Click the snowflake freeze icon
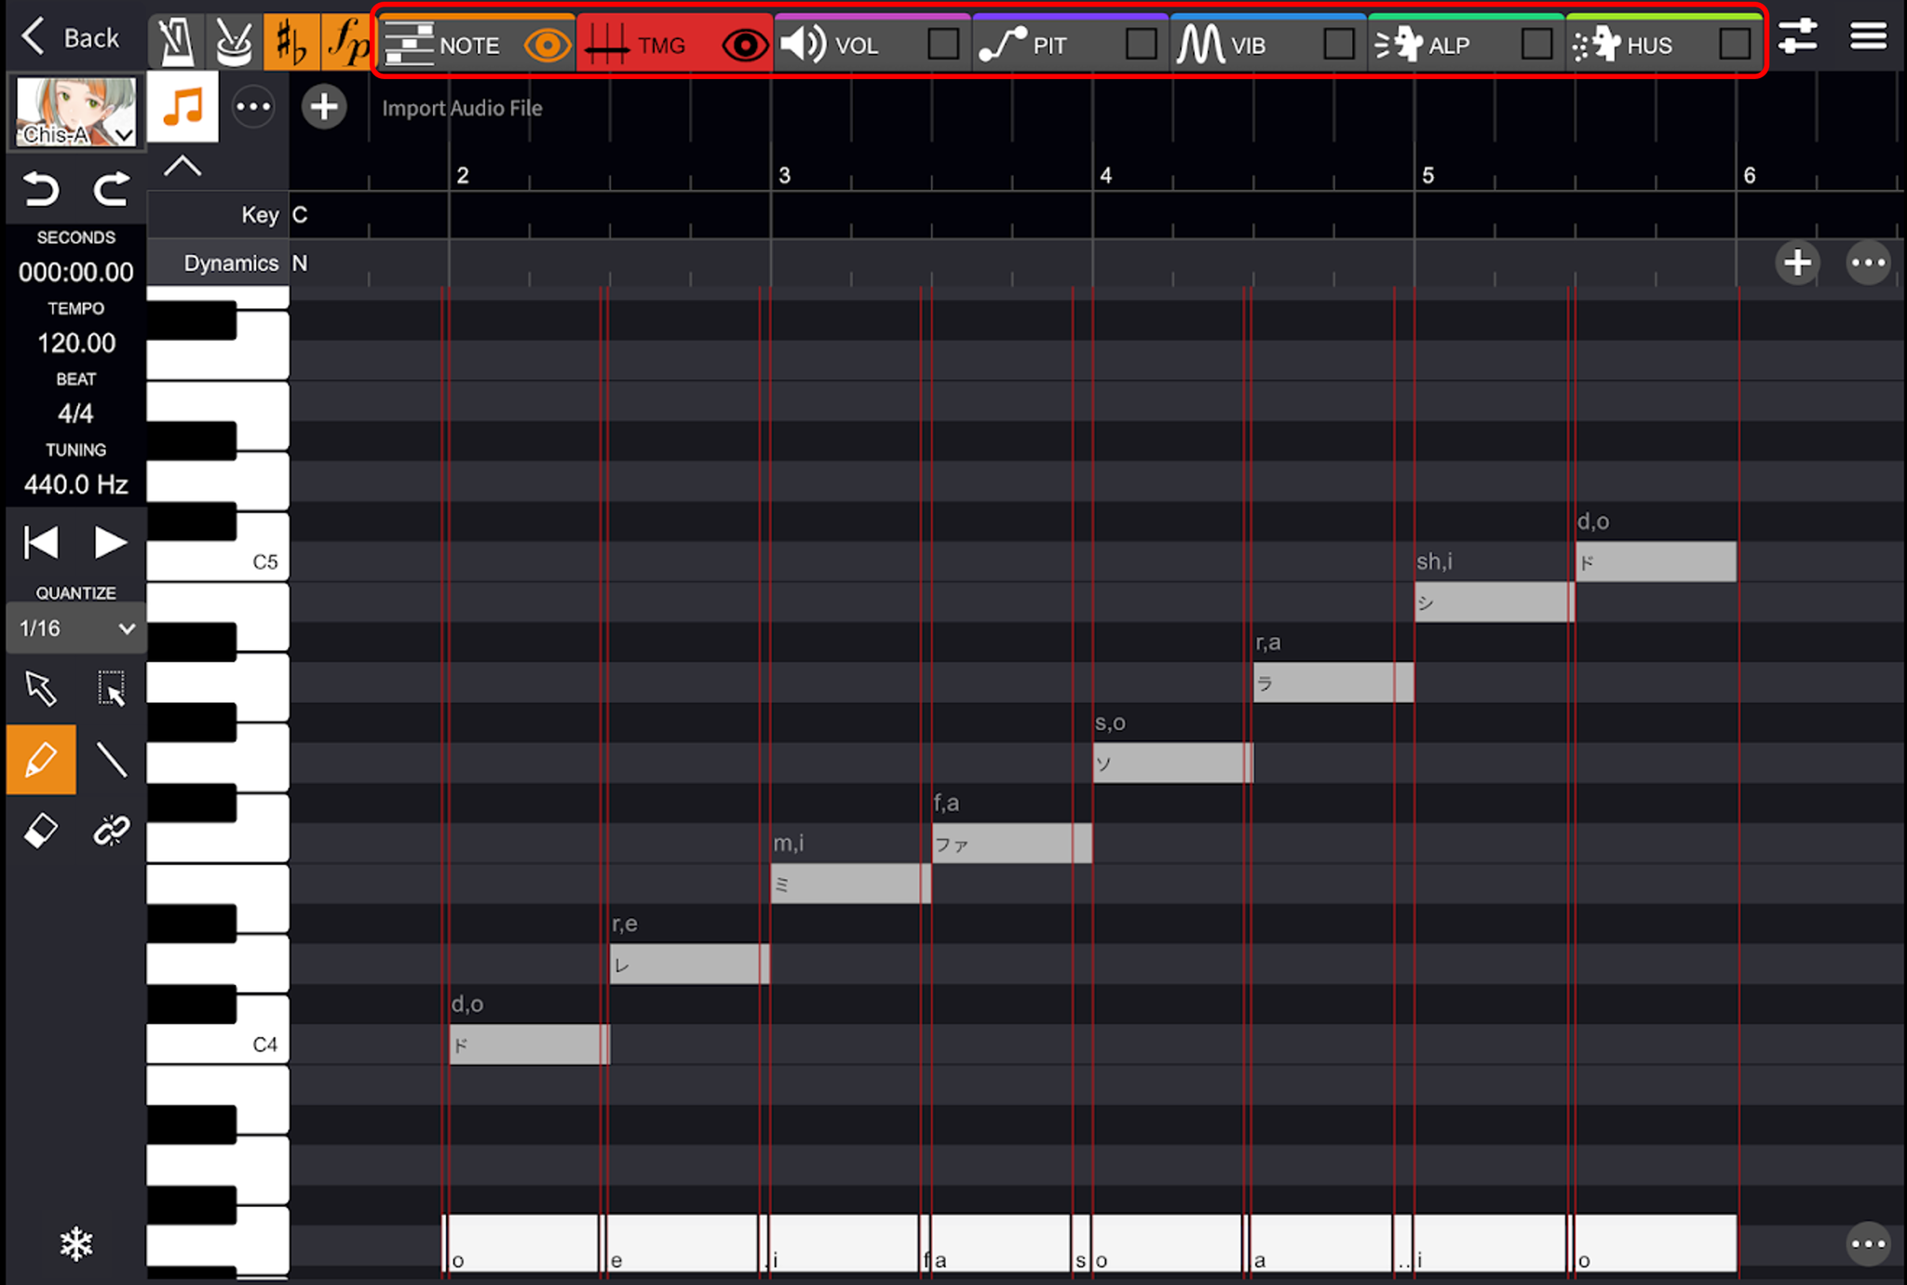The width and height of the screenshot is (1907, 1285). [x=76, y=1243]
